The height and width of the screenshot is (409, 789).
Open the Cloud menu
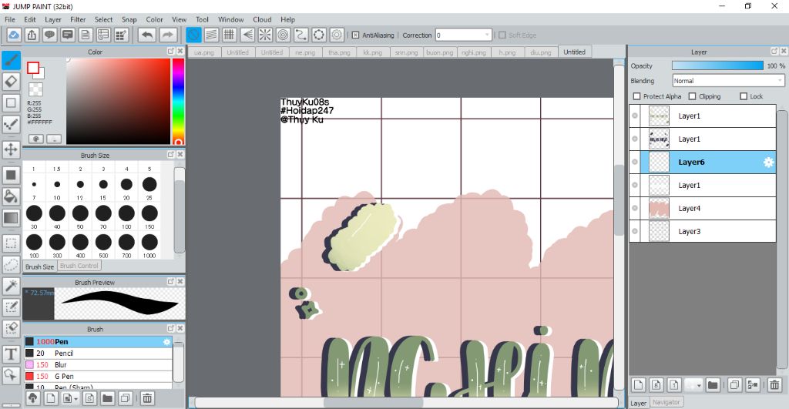[x=262, y=19]
